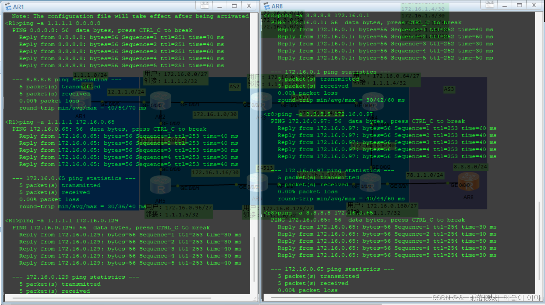Click 'round-trip min/avg/max = 40/54/70 ms'
Screen dimensions: 545x305
pos(83,108)
